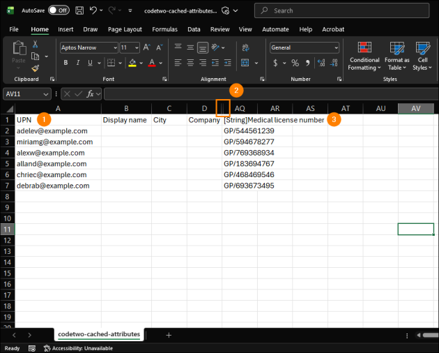Bottom align cell contents
Viewport: 439px width, 353px height.
point(203,47)
